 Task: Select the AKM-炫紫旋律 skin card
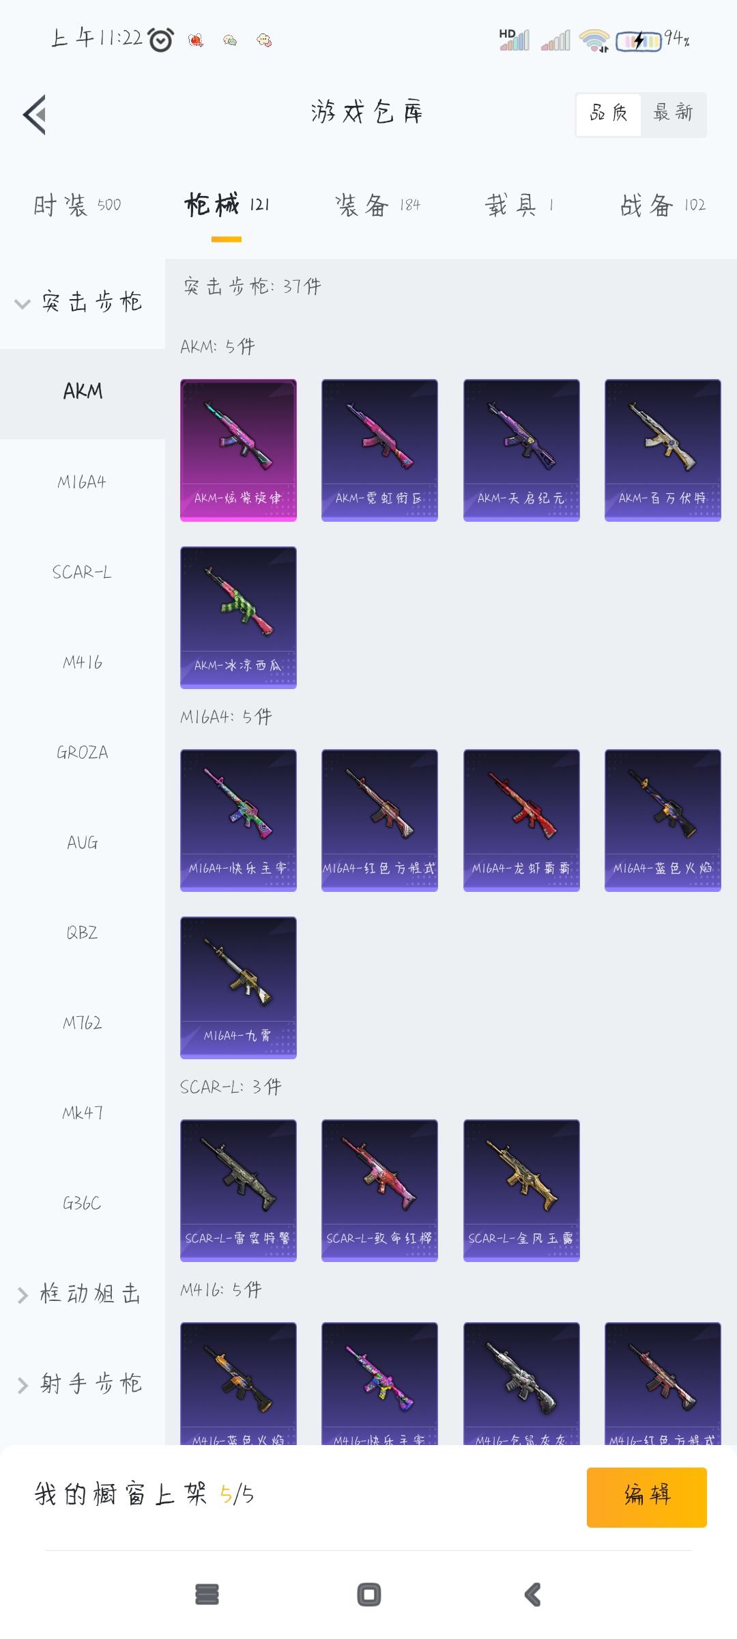(x=238, y=450)
